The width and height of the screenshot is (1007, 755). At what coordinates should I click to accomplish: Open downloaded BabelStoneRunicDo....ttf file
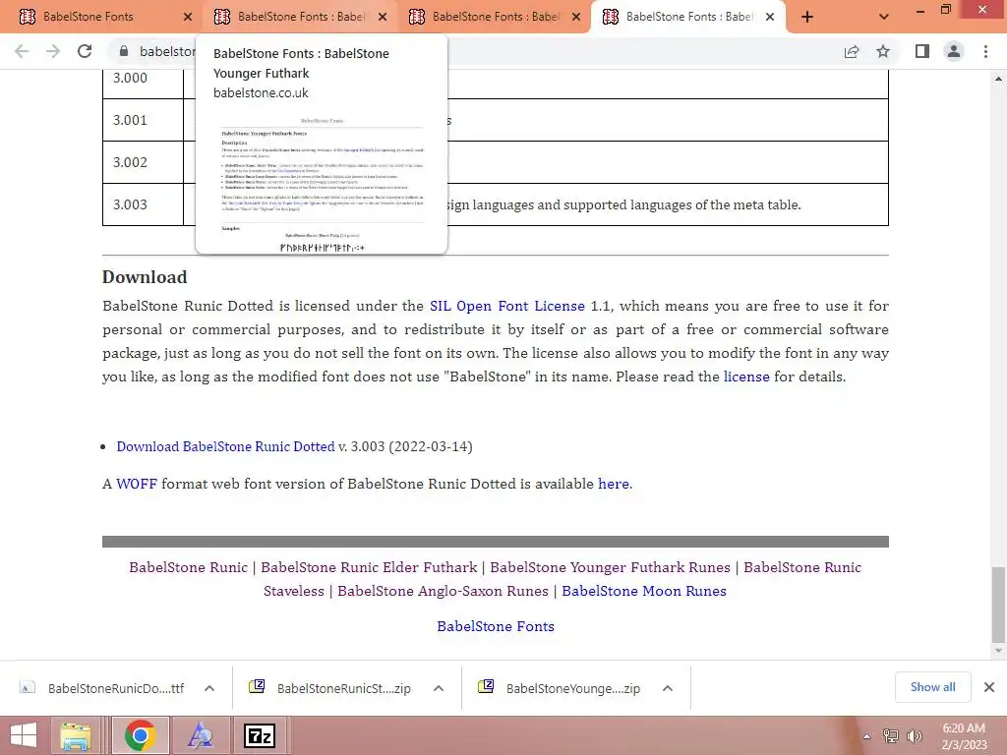pyautogui.click(x=116, y=688)
